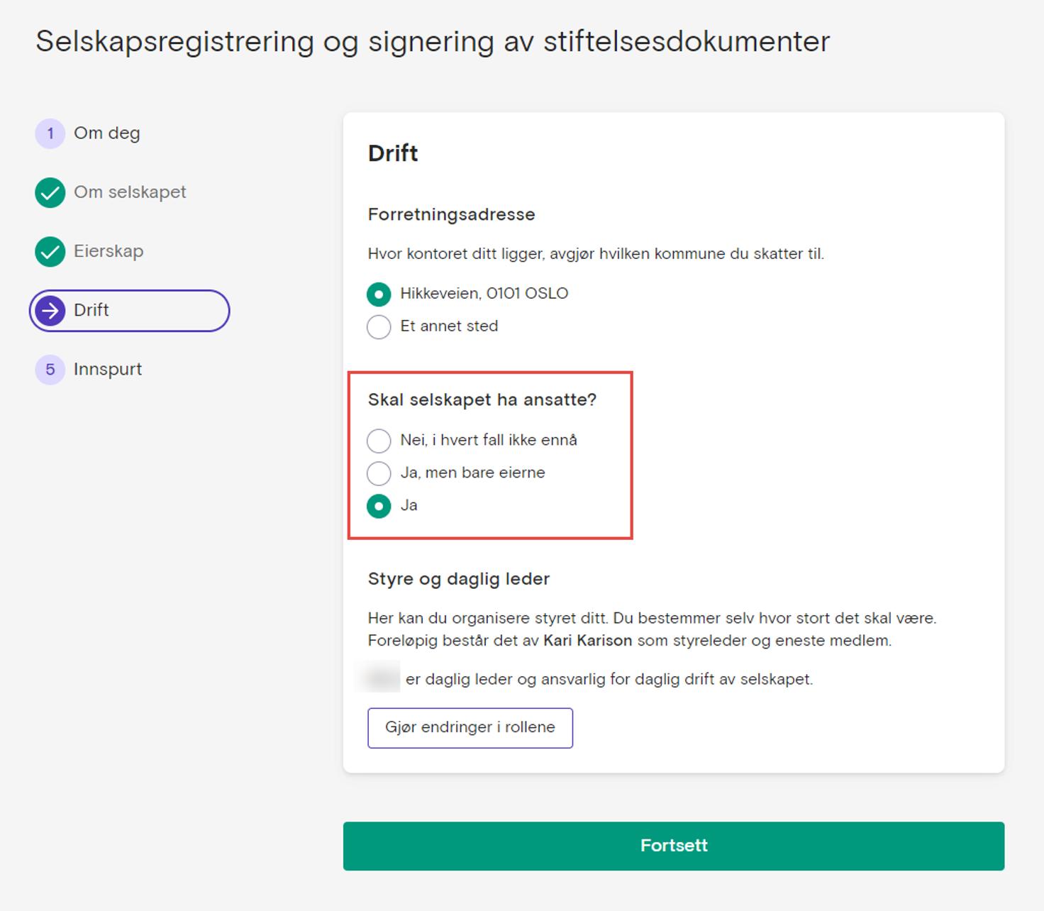Click "Gjør endringer i rollene" button
This screenshot has width=1044, height=911.
coord(470,728)
